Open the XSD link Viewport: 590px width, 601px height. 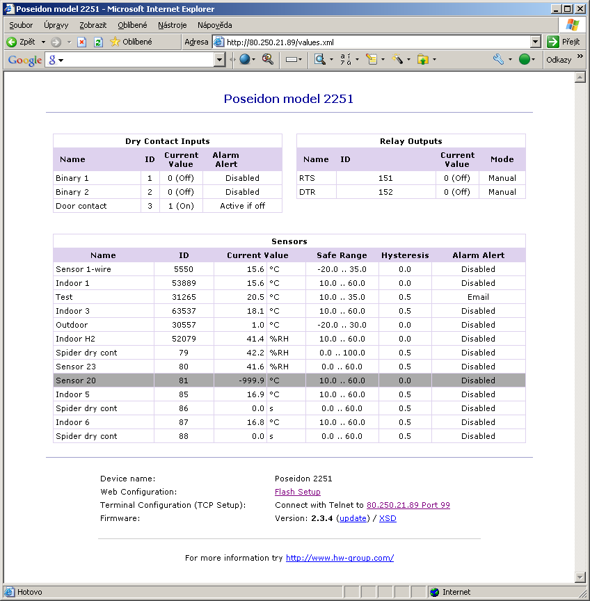click(x=388, y=519)
